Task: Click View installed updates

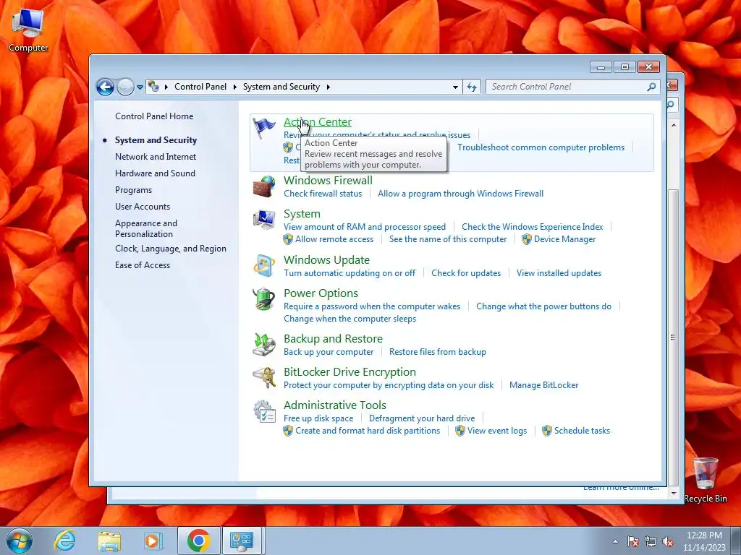Action: coord(559,272)
